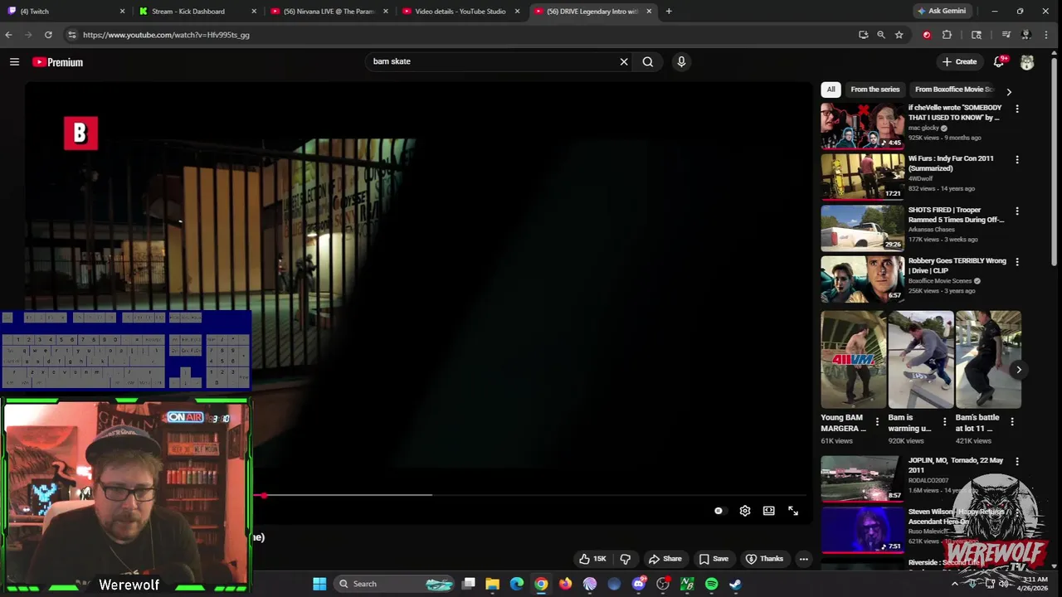1062x597 pixels.
Task: Open options for 'Wi Furs : Indy Fur Con' video
Action: tap(1017, 159)
